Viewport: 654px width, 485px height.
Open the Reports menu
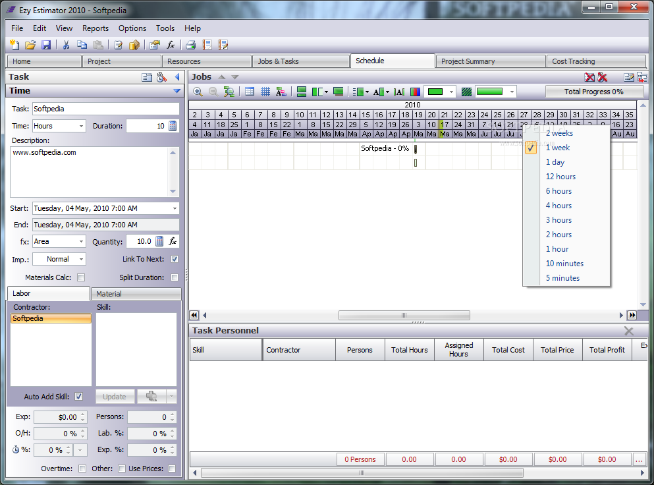95,28
